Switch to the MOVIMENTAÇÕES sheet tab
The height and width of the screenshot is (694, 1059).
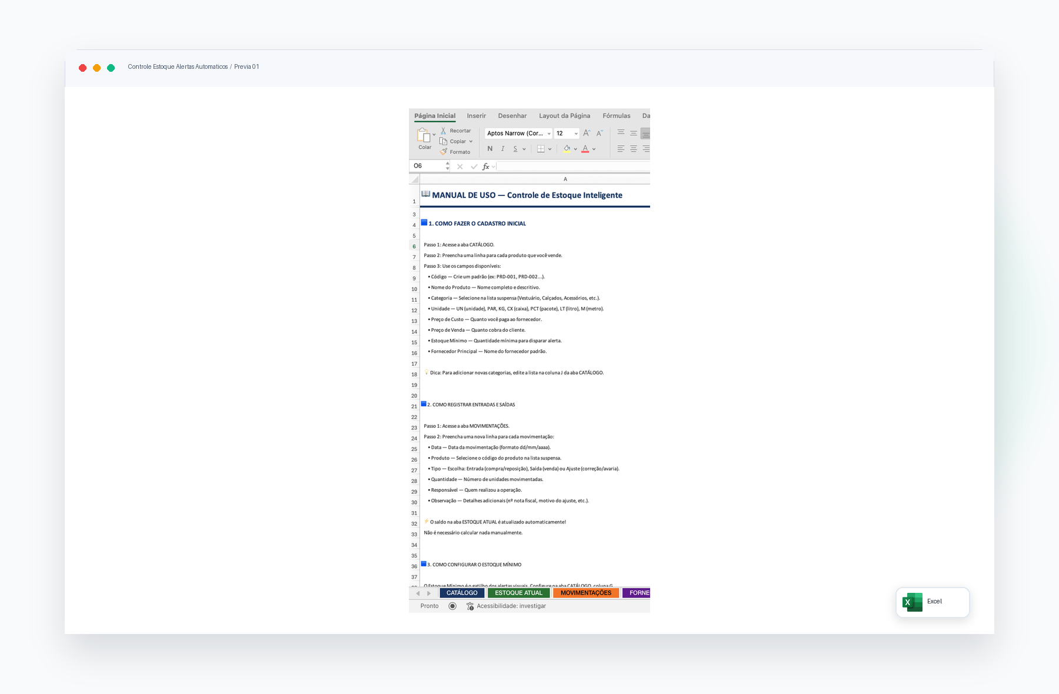point(586,593)
